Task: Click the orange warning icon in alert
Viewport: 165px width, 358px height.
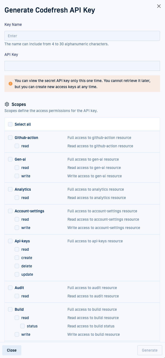Action: pyautogui.click(x=11, y=83)
